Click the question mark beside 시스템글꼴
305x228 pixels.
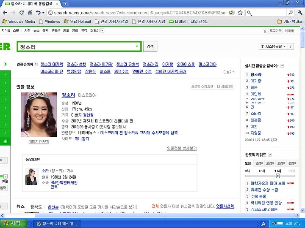pyautogui.click(x=291, y=46)
